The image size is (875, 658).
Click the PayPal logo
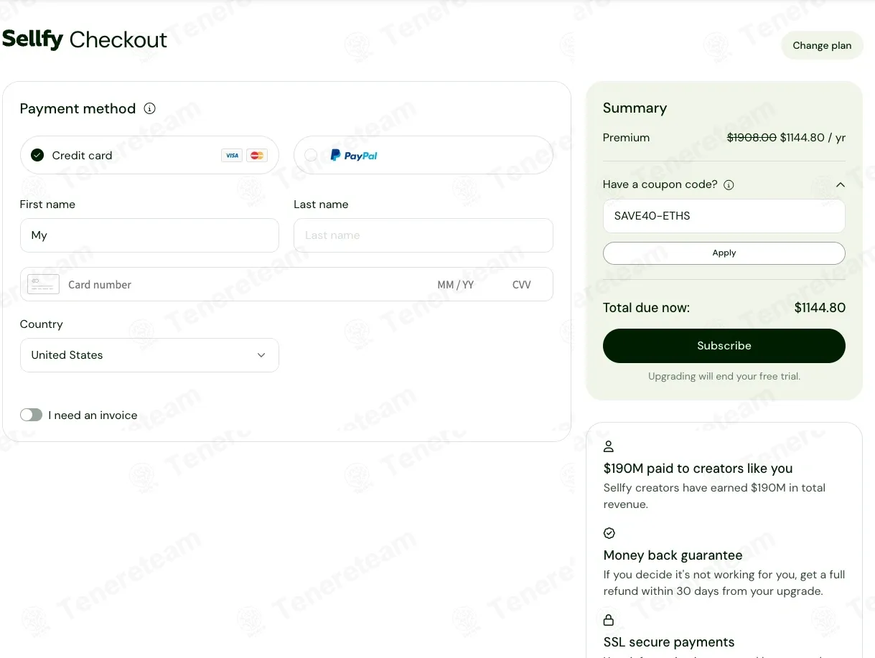(x=354, y=155)
